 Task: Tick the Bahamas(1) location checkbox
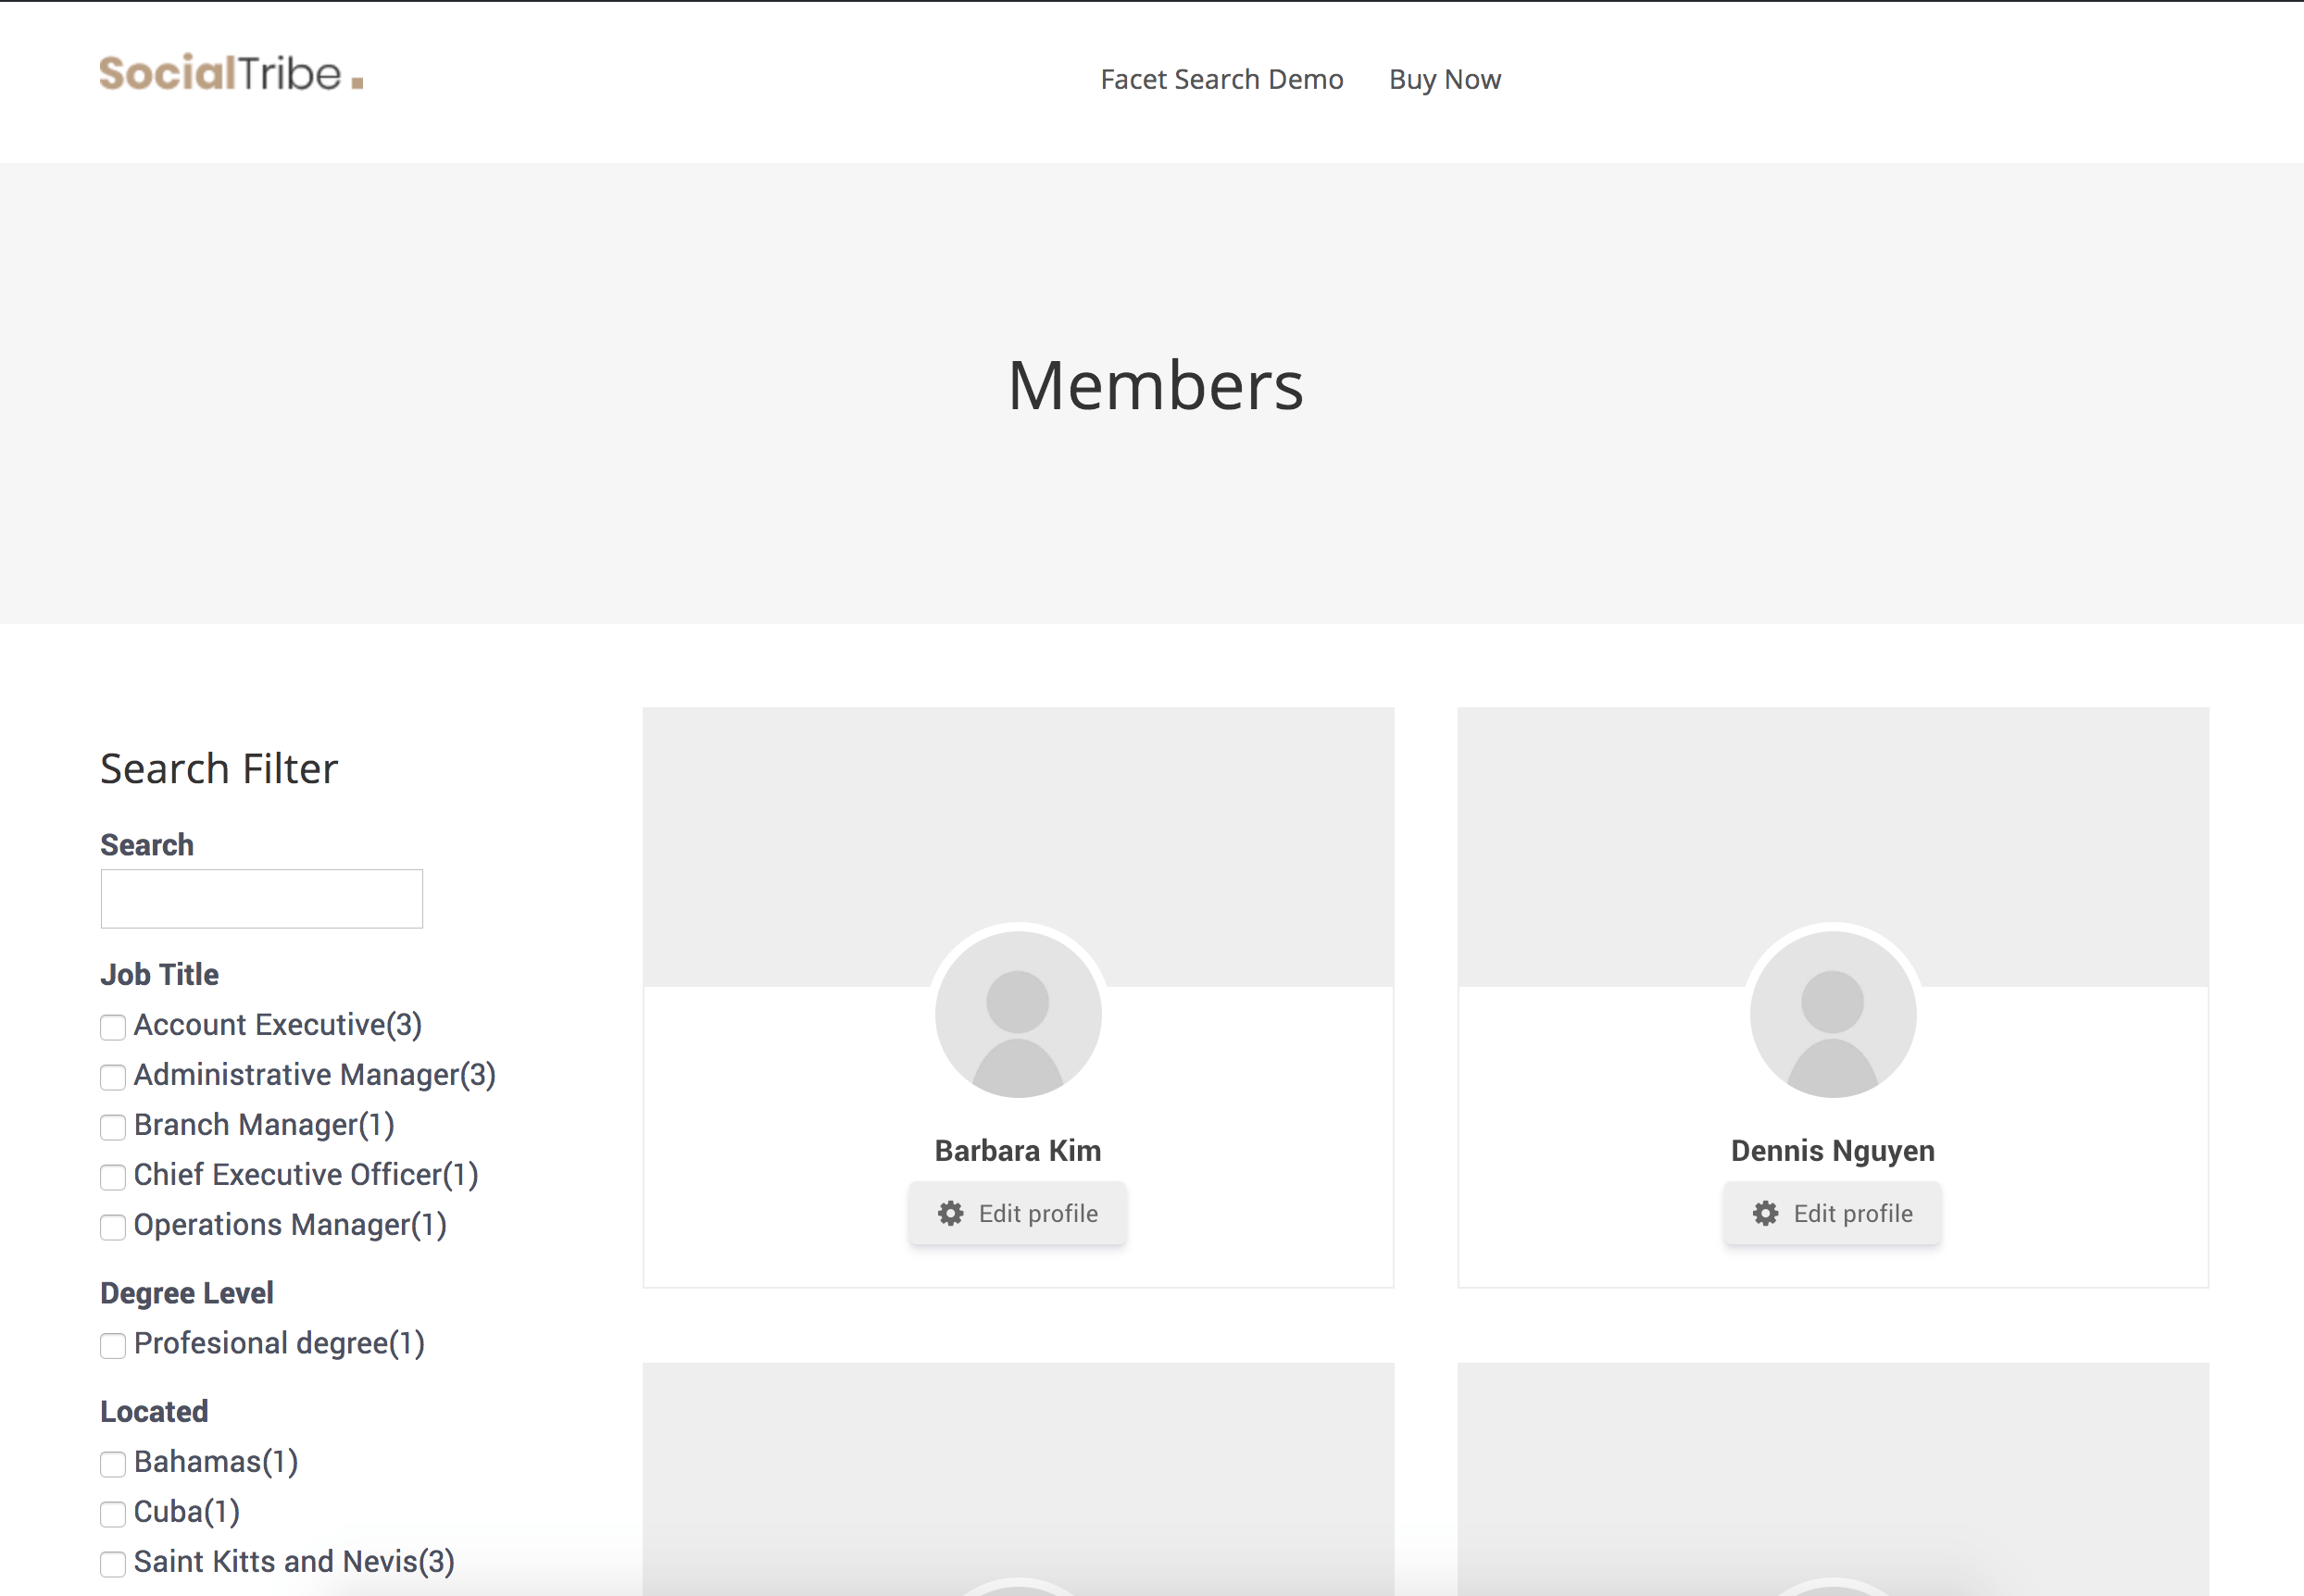(x=113, y=1464)
